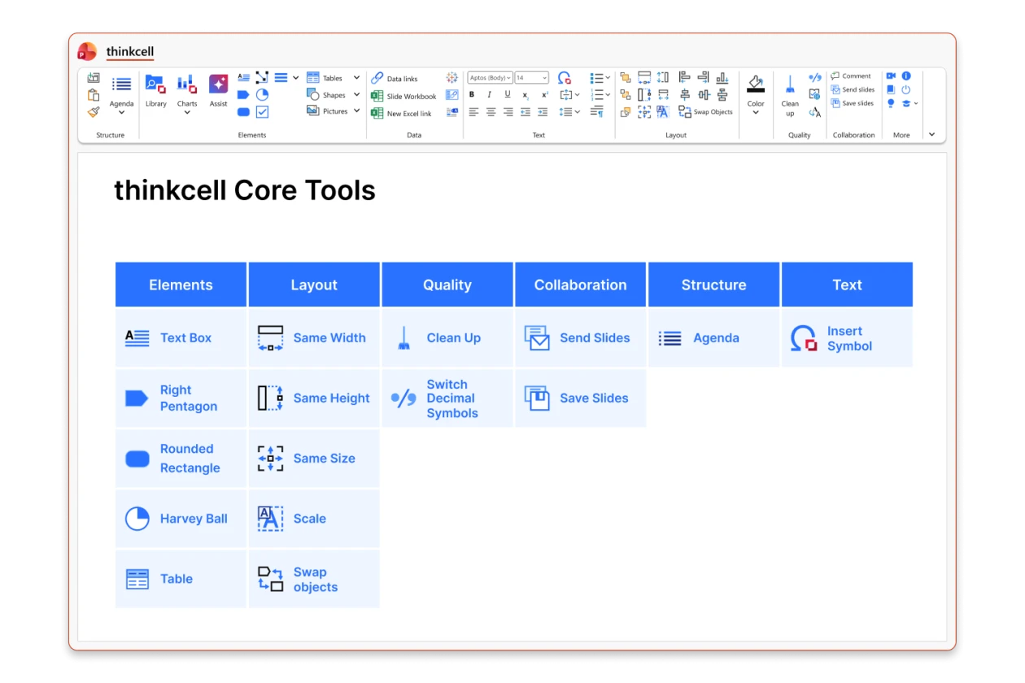Select the connector line tool in Elements
This screenshot has height=683, width=1025.
[262, 77]
